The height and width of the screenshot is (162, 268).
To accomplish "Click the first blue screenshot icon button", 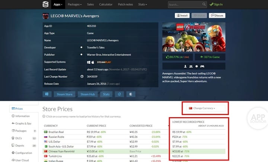I will [x=47, y=94].
